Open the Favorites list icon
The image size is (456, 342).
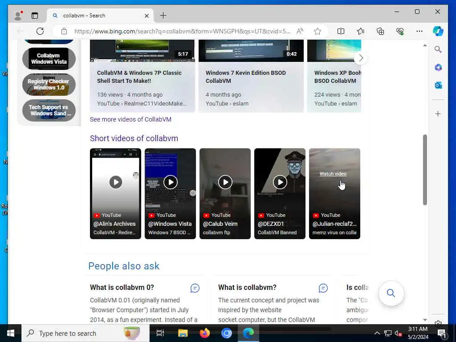pos(361,31)
